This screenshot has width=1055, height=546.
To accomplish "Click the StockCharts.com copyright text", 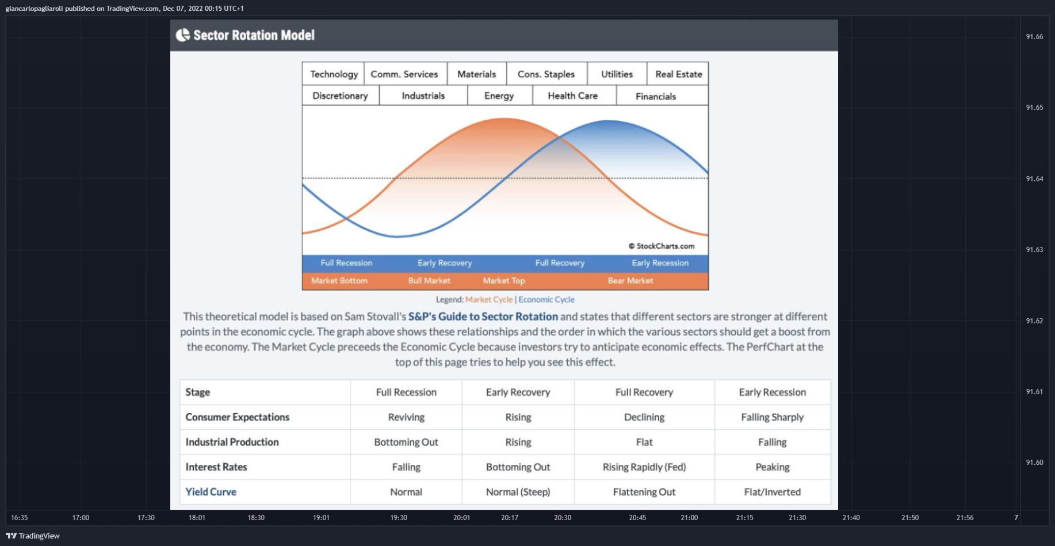I will pos(662,246).
